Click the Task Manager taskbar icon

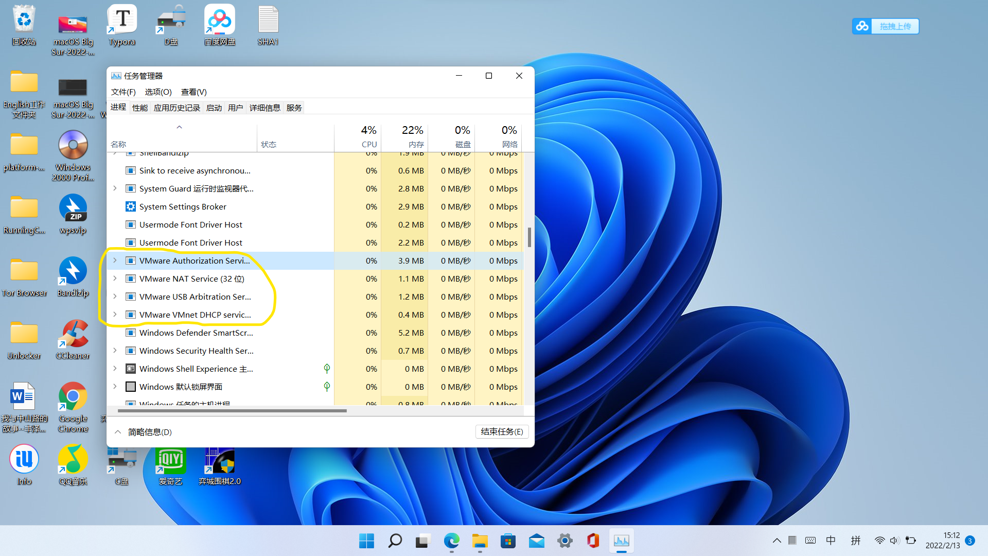coord(621,541)
